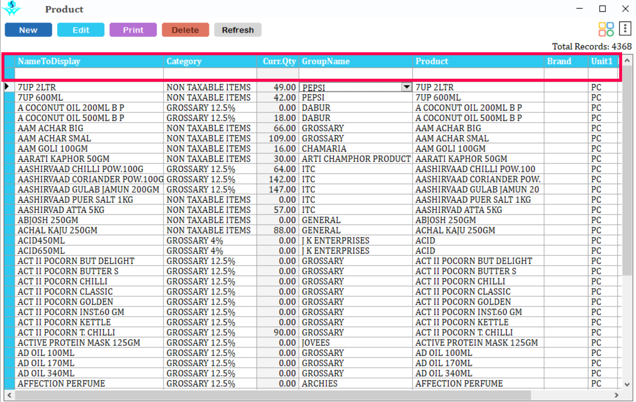Select AD OIL 340ML name cell

tap(89, 373)
